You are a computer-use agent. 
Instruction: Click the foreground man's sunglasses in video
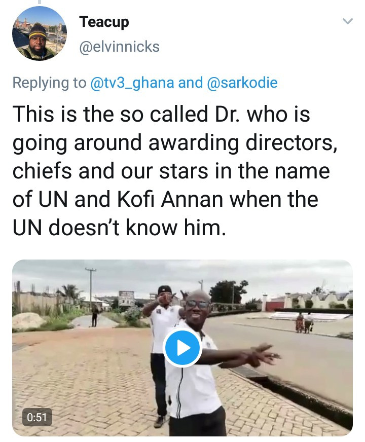click(197, 304)
